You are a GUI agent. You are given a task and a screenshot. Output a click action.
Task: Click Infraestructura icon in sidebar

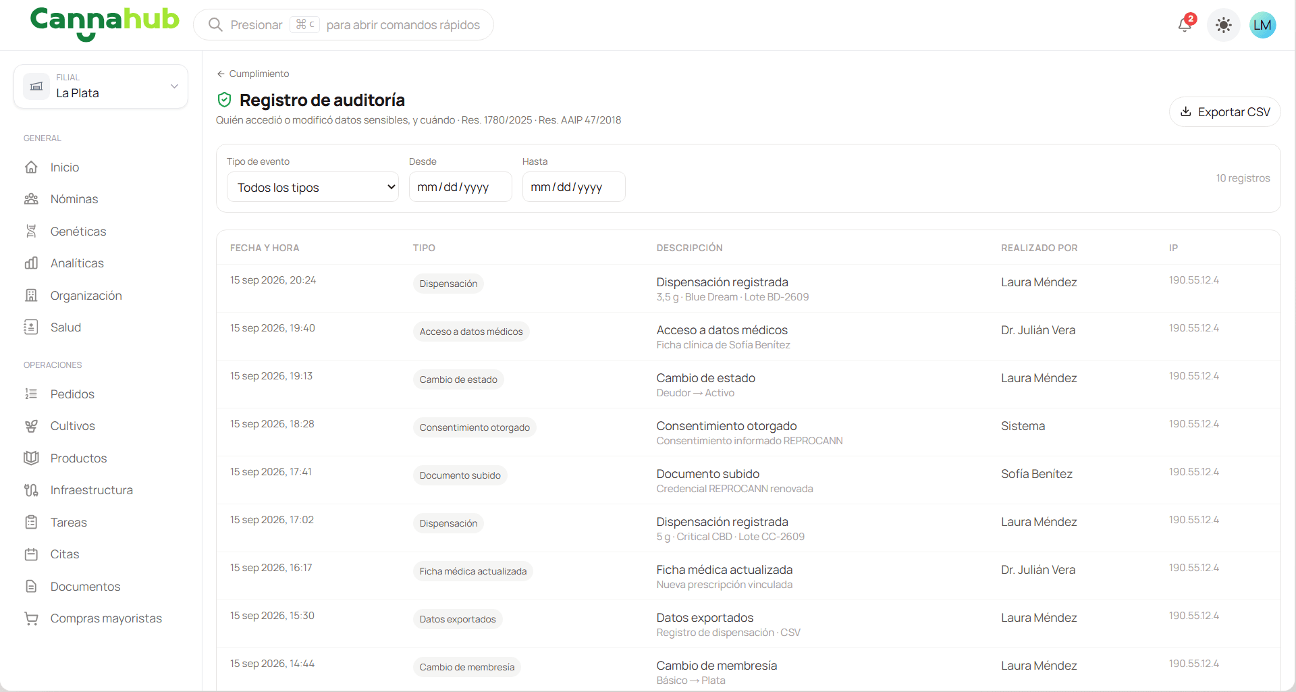31,490
